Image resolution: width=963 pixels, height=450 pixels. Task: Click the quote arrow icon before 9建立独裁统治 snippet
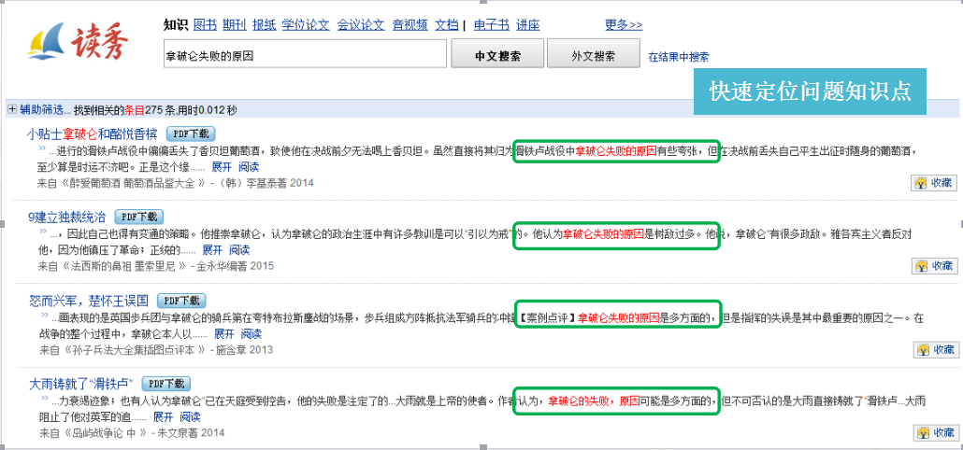42,232
